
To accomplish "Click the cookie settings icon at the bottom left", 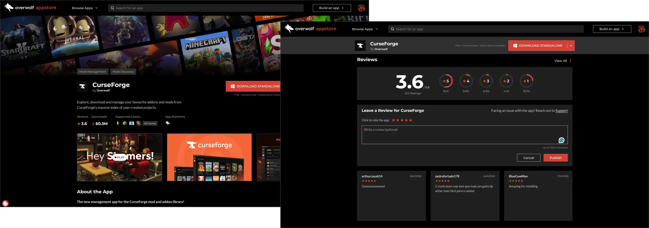I will 5,203.
